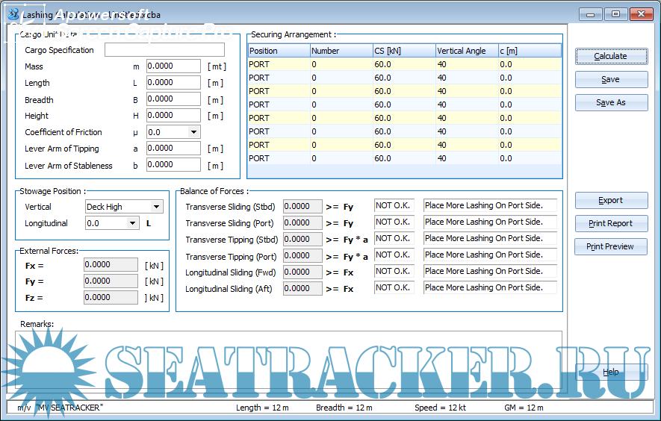Click the Mass input field
The width and height of the screenshot is (661, 421).
point(173,66)
